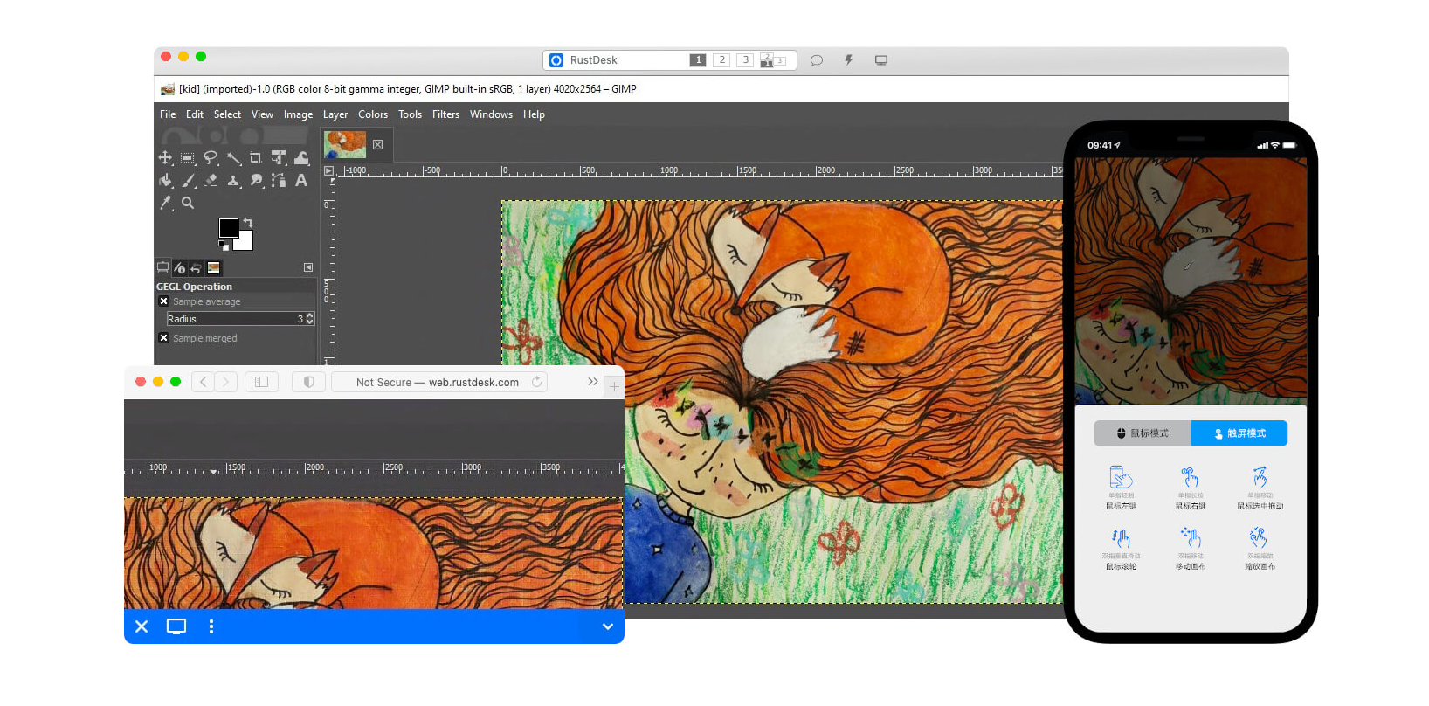Tap the pinch zoom canvas gesture icon
This screenshot has width=1429, height=706.
click(x=1260, y=537)
